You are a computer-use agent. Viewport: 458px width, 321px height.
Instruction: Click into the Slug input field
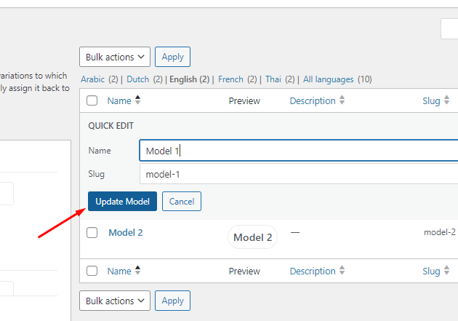tap(298, 174)
